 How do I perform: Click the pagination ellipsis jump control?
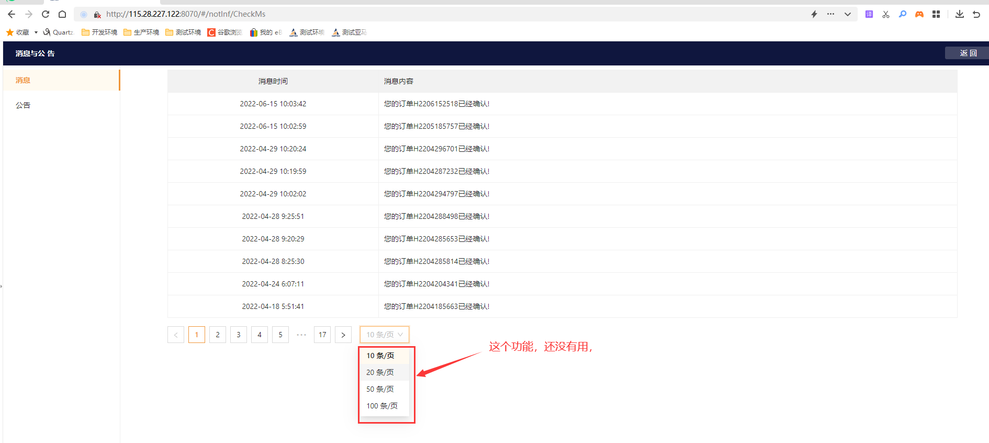pyautogui.click(x=301, y=335)
